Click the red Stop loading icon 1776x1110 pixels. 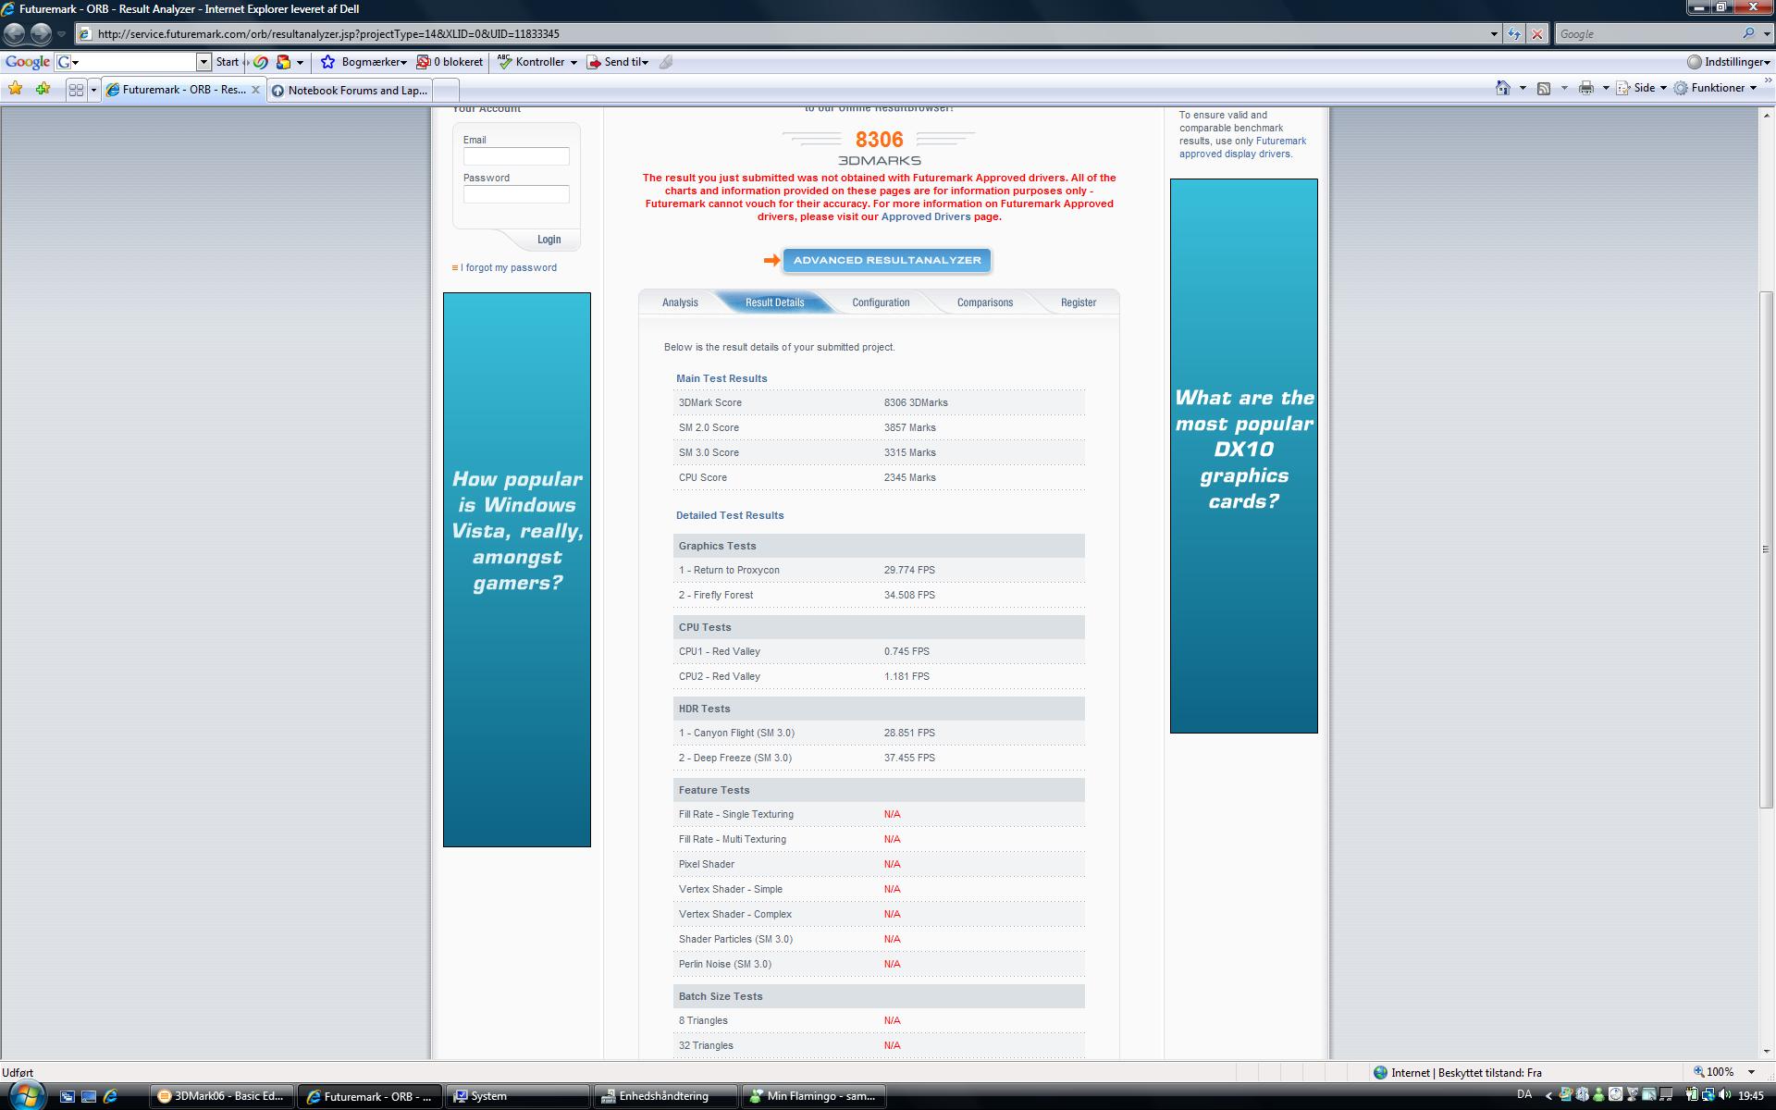pyautogui.click(x=1537, y=34)
